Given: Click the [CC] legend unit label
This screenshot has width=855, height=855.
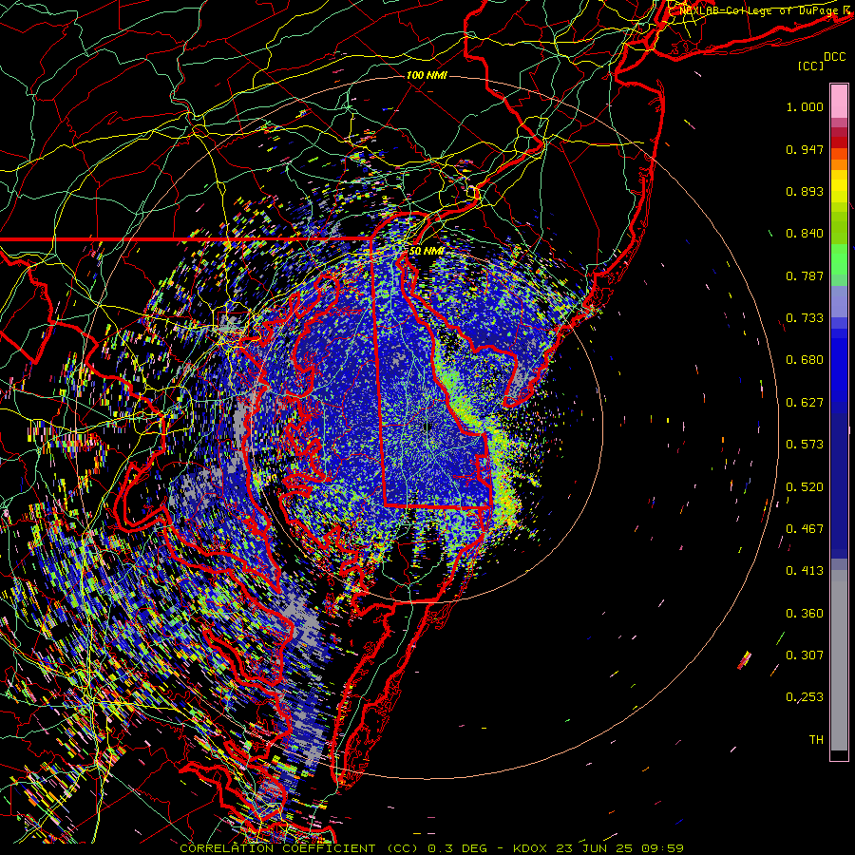Looking at the screenshot, I should tap(811, 66).
